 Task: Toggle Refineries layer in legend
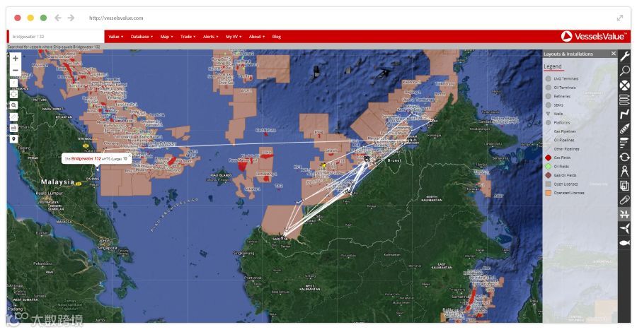558,96
